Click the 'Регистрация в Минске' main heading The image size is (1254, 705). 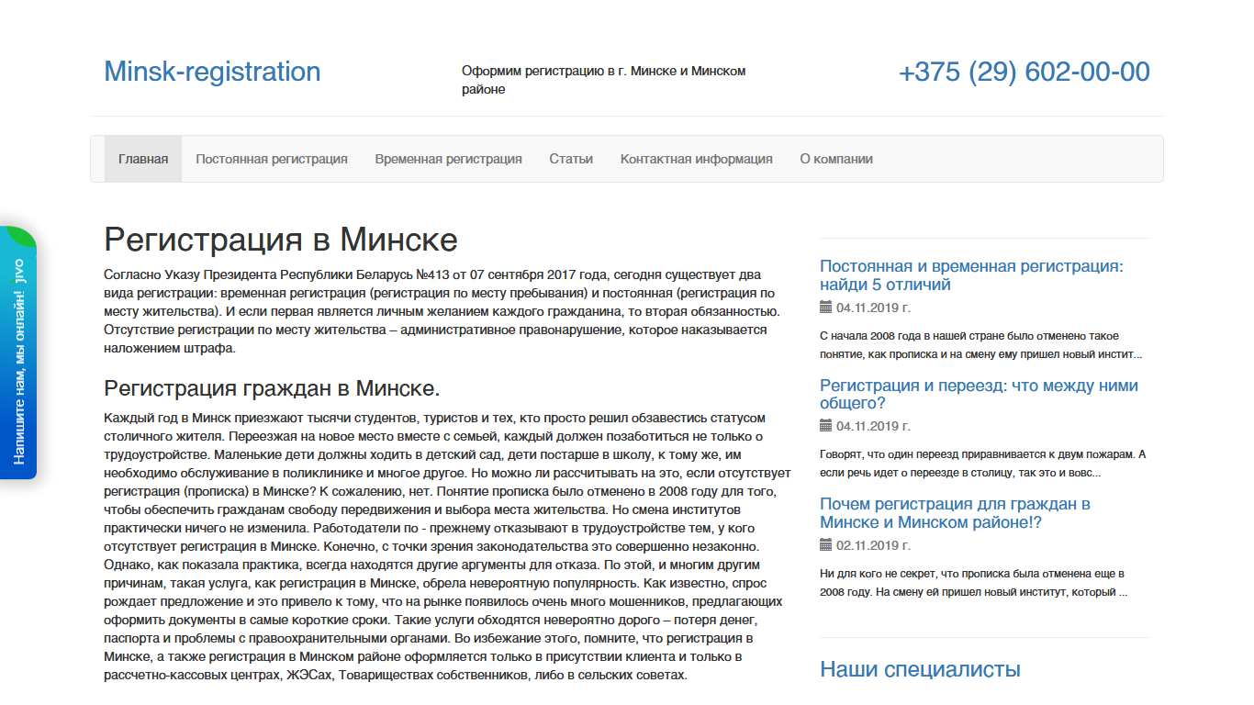click(x=281, y=240)
